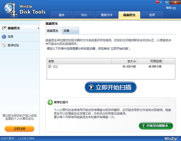Uncheck the (C:) drive checkbox
The height and width of the screenshot is (141, 181).
pos(50,66)
